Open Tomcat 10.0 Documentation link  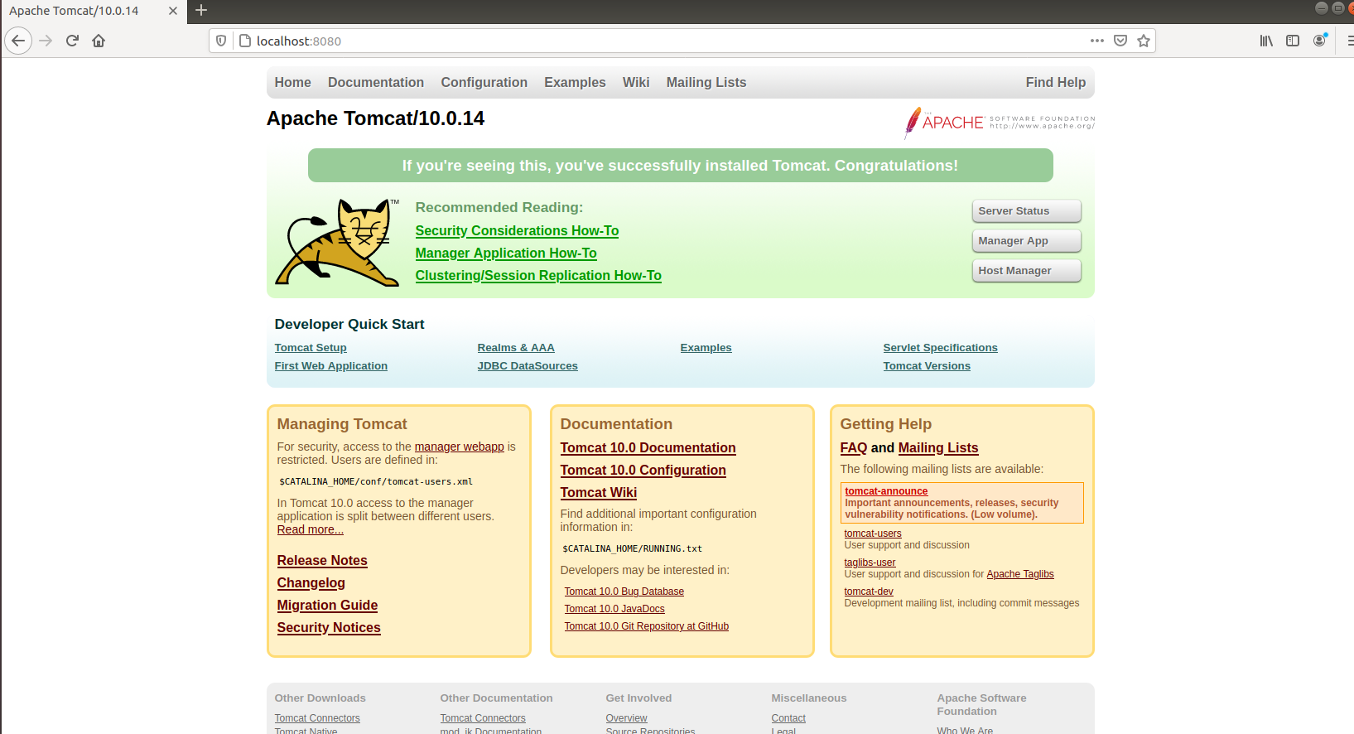click(x=648, y=448)
